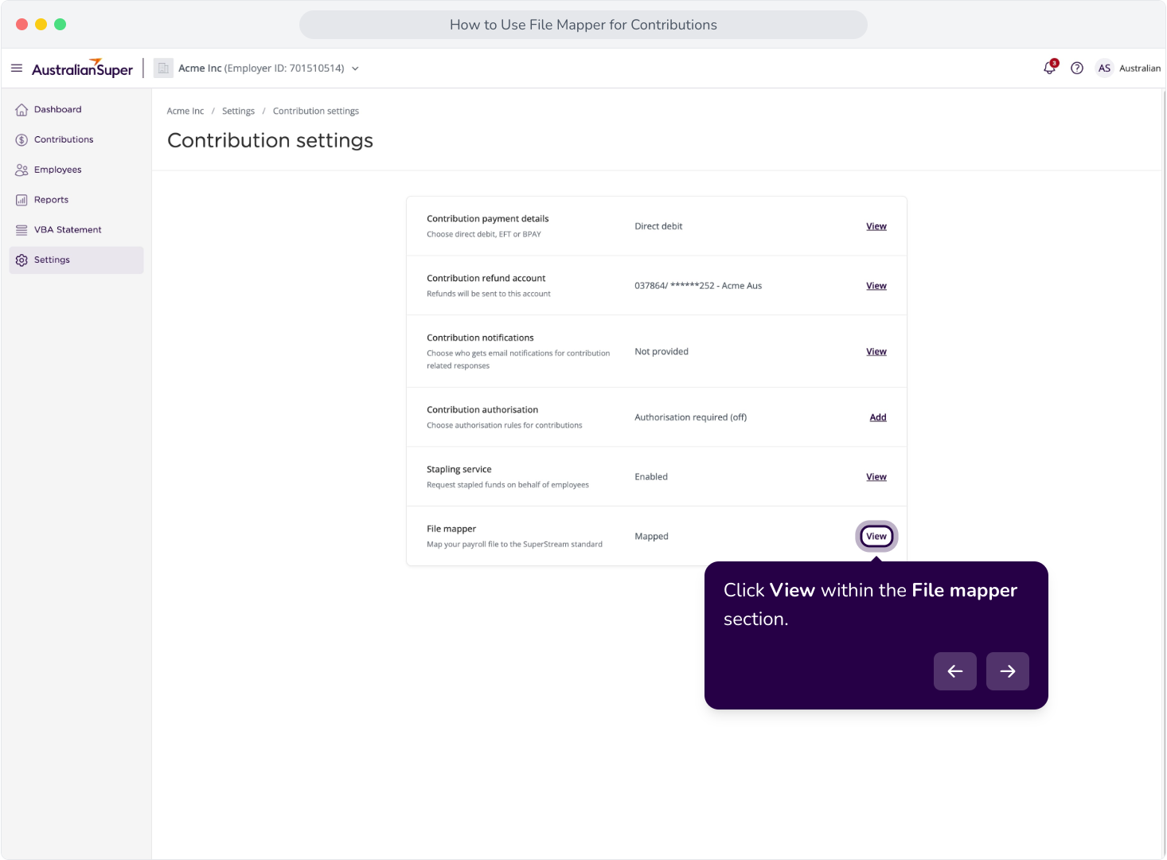Add Contribution authorisation rules
1167x860 pixels.
point(878,417)
